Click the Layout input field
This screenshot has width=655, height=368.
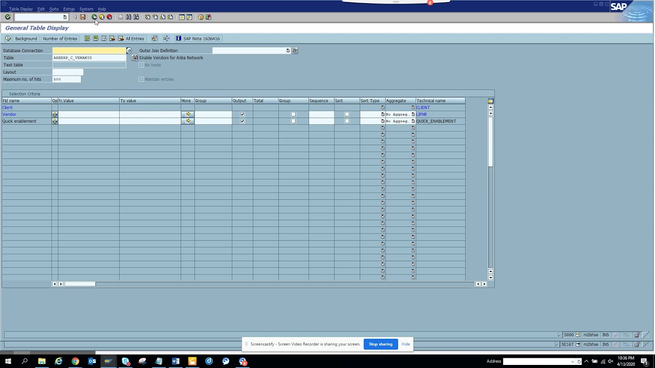pos(68,72)
